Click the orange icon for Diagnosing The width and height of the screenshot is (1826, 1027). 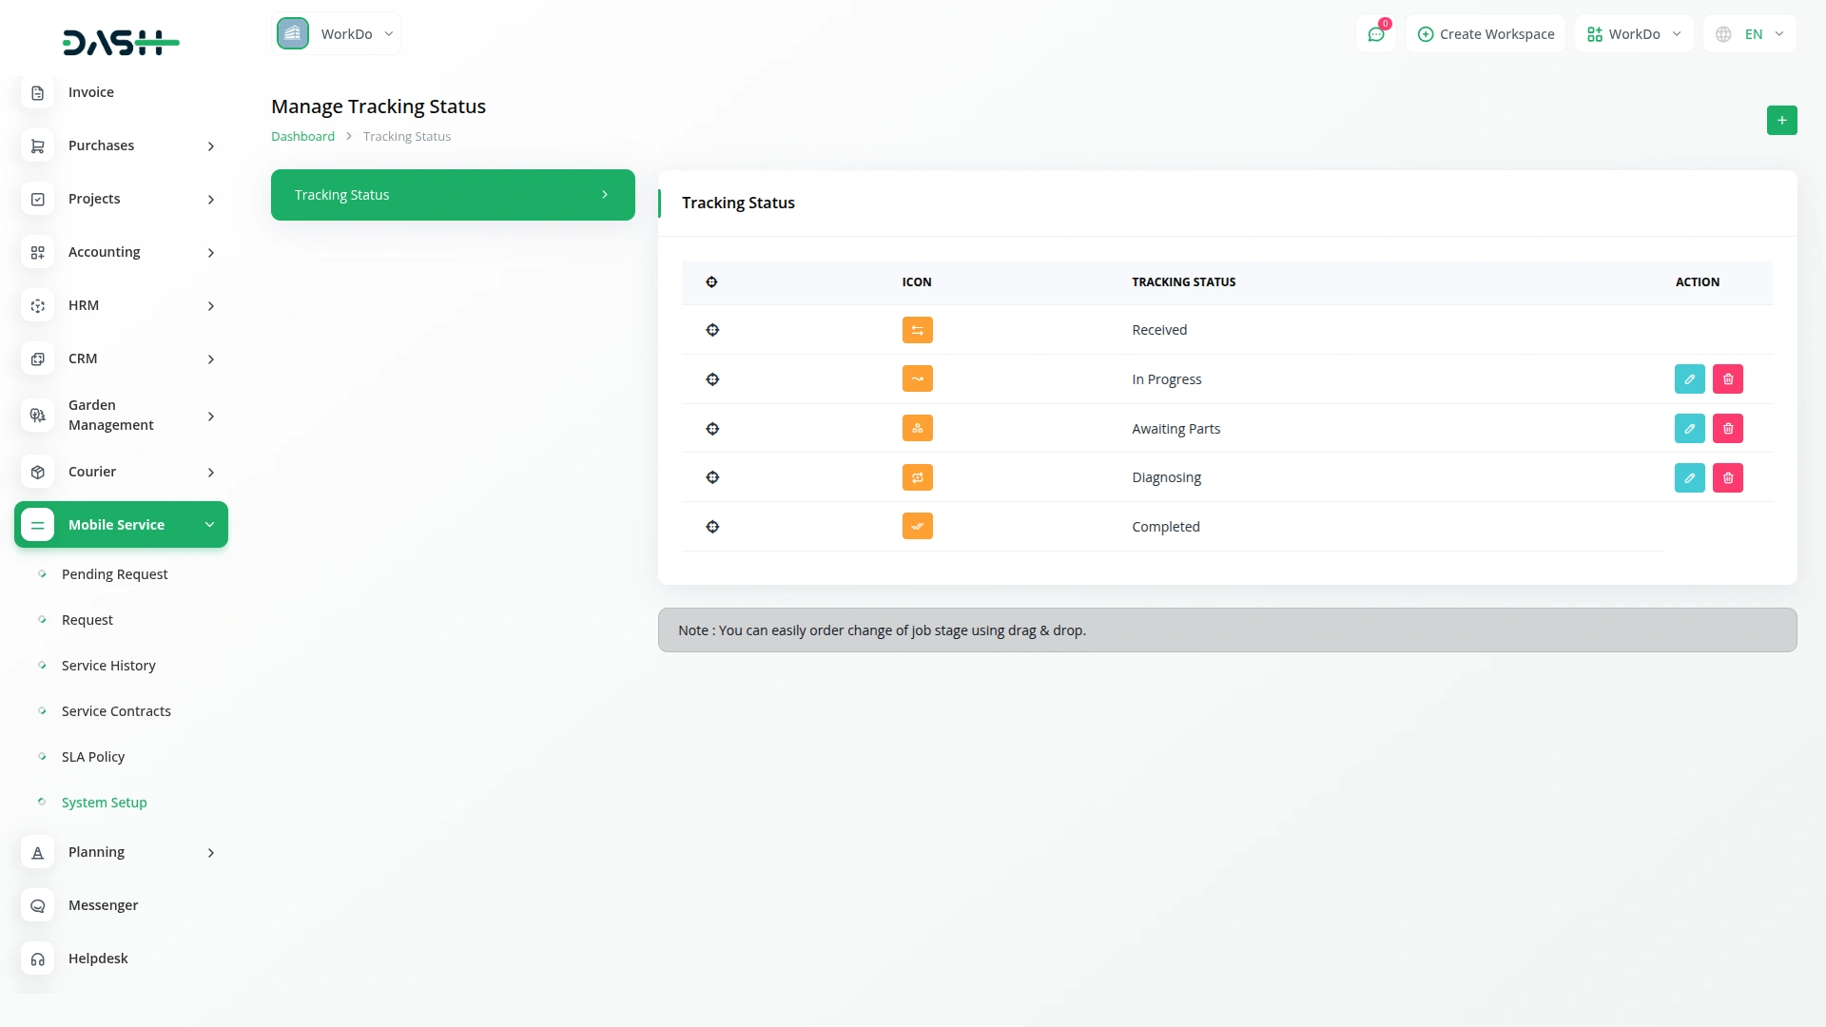pos(917,477)
